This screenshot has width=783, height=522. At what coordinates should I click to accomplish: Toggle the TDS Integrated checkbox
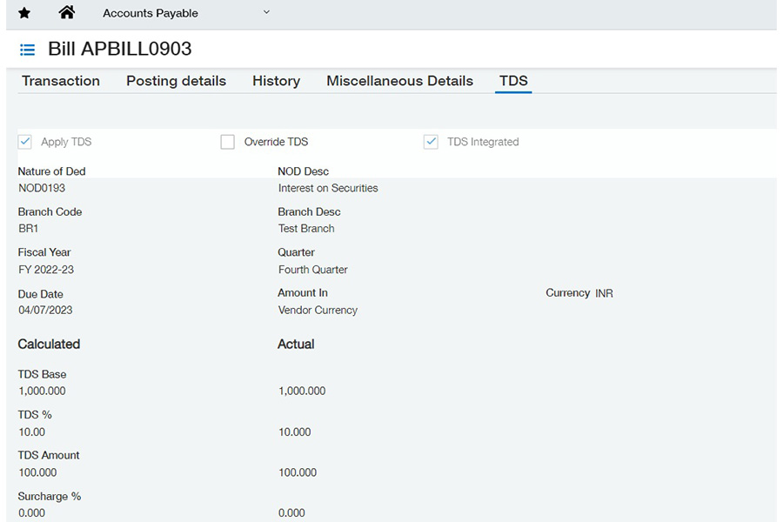431,142
